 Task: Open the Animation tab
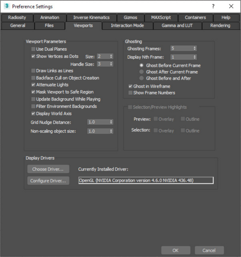pyautogui.click(x=50, y=18)
